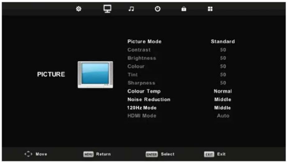Change the HDMI Mode Auto value
Screen dimensions: 287x162
point(223,116)
